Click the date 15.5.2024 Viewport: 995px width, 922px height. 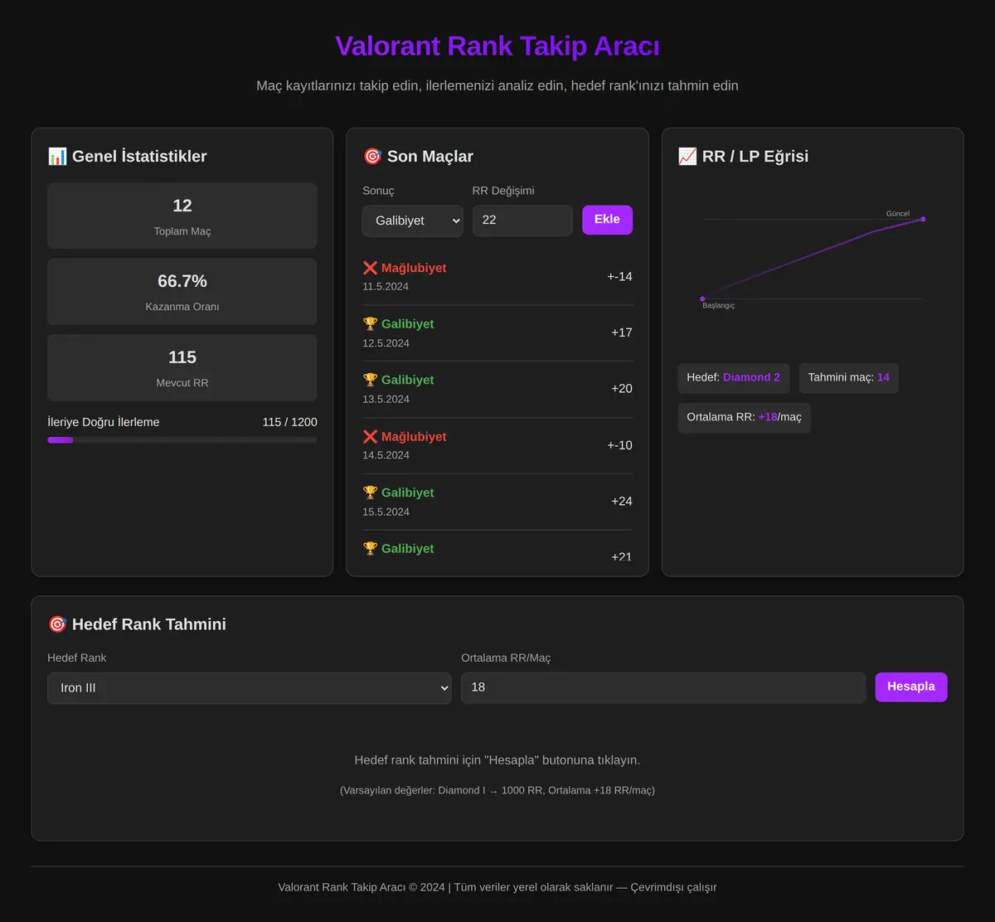[x=386, y=512]
